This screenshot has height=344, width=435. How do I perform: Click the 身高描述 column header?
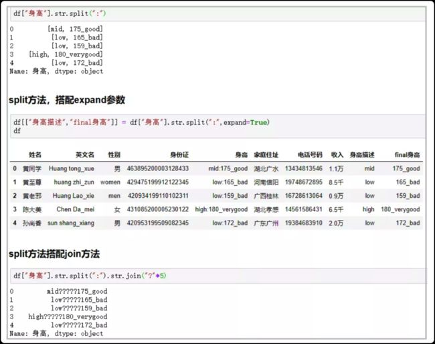coord(362,155)
